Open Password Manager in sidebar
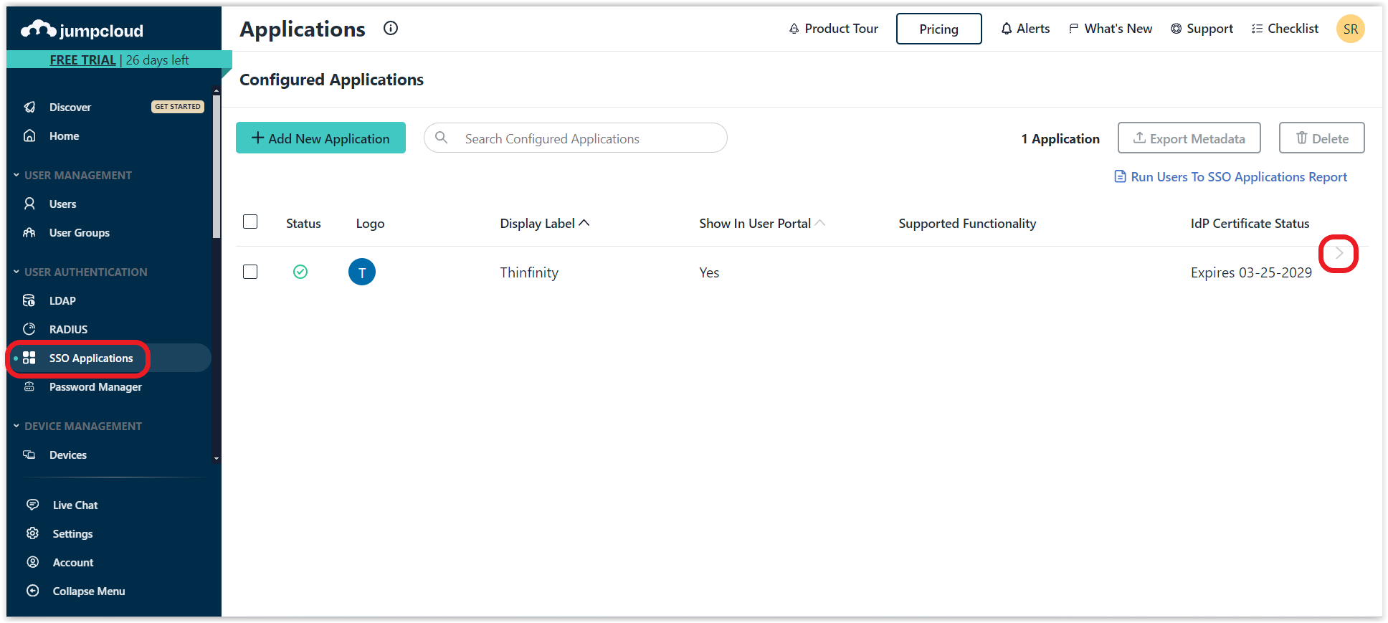Image resolution: width=1388 pixels, height=623 pixels. (95, 386)
